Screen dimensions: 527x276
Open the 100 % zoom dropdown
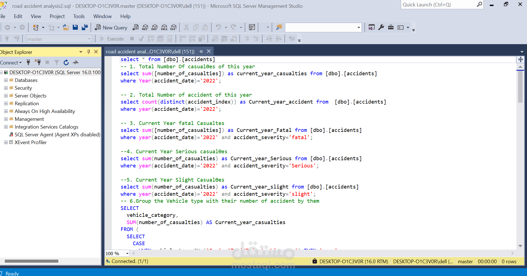pos(127,253)
